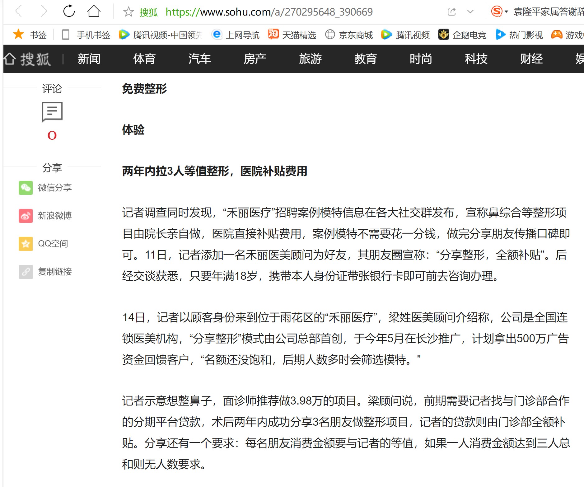Click the 复制链接 label
This screenshot has height=487, width=584.
point(55,272)
